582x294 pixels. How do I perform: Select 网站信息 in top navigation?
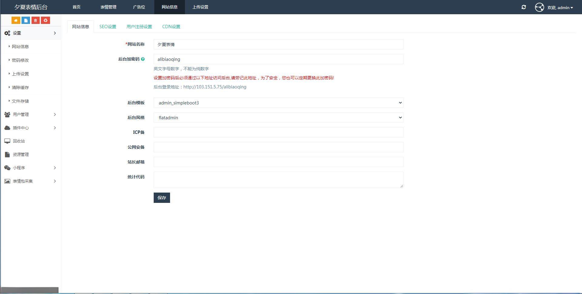(x=169, y=7)
